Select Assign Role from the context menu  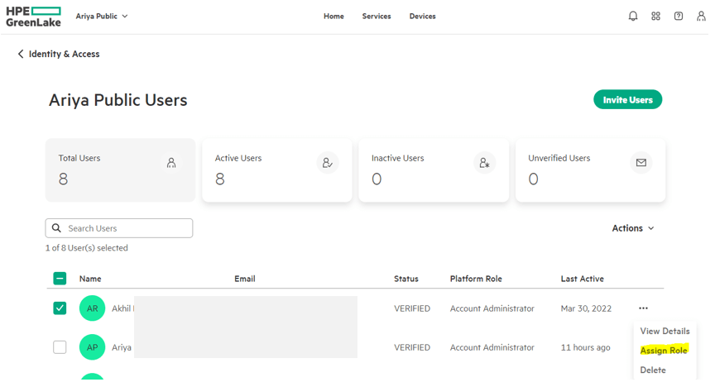(664, 351)
